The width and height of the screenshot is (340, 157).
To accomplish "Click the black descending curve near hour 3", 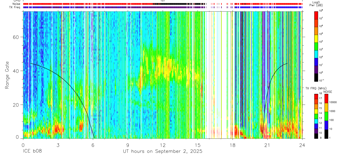I will click(58, 74).
